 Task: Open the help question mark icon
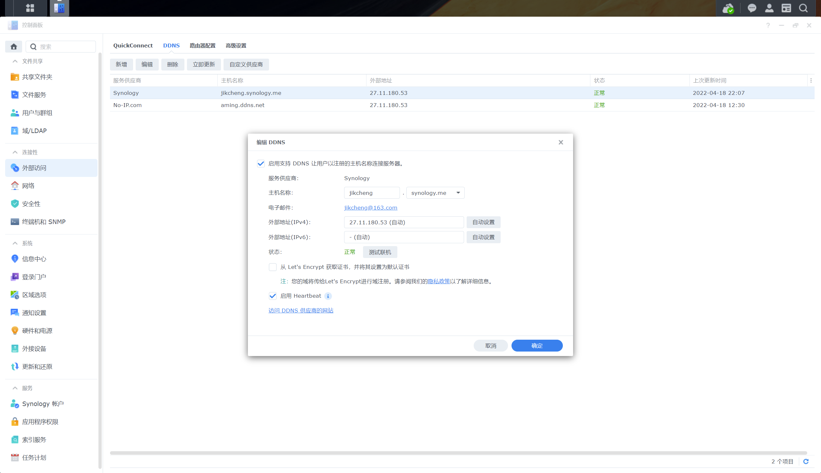click(768, 25)
